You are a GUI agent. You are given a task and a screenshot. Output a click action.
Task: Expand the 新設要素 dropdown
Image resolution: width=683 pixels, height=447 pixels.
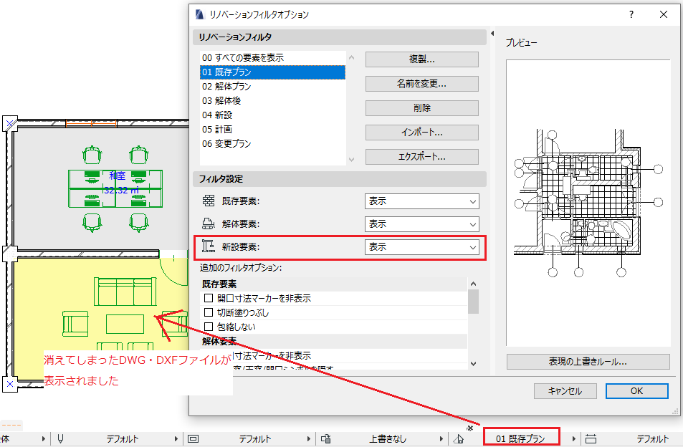pos(421,247)
